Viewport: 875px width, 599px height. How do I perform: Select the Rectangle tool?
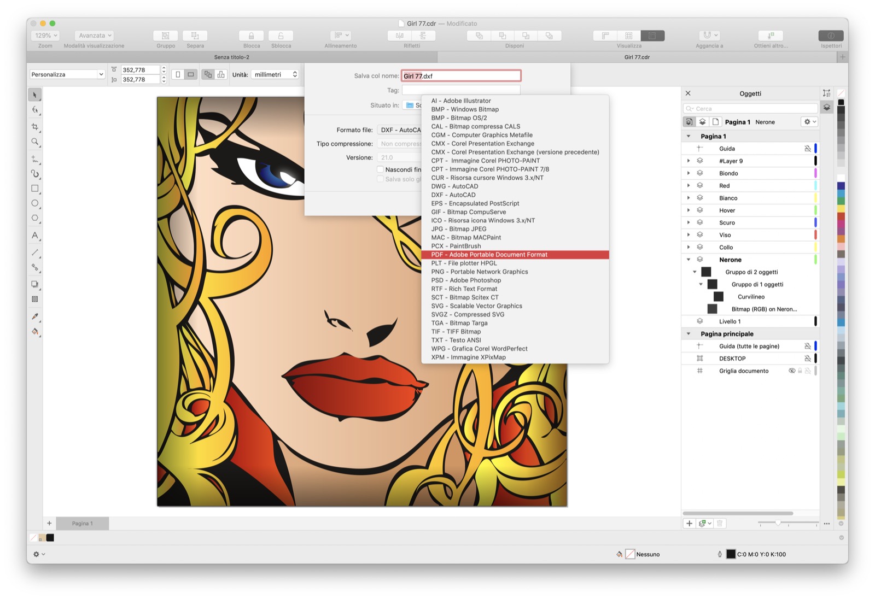tap(35, 189)
